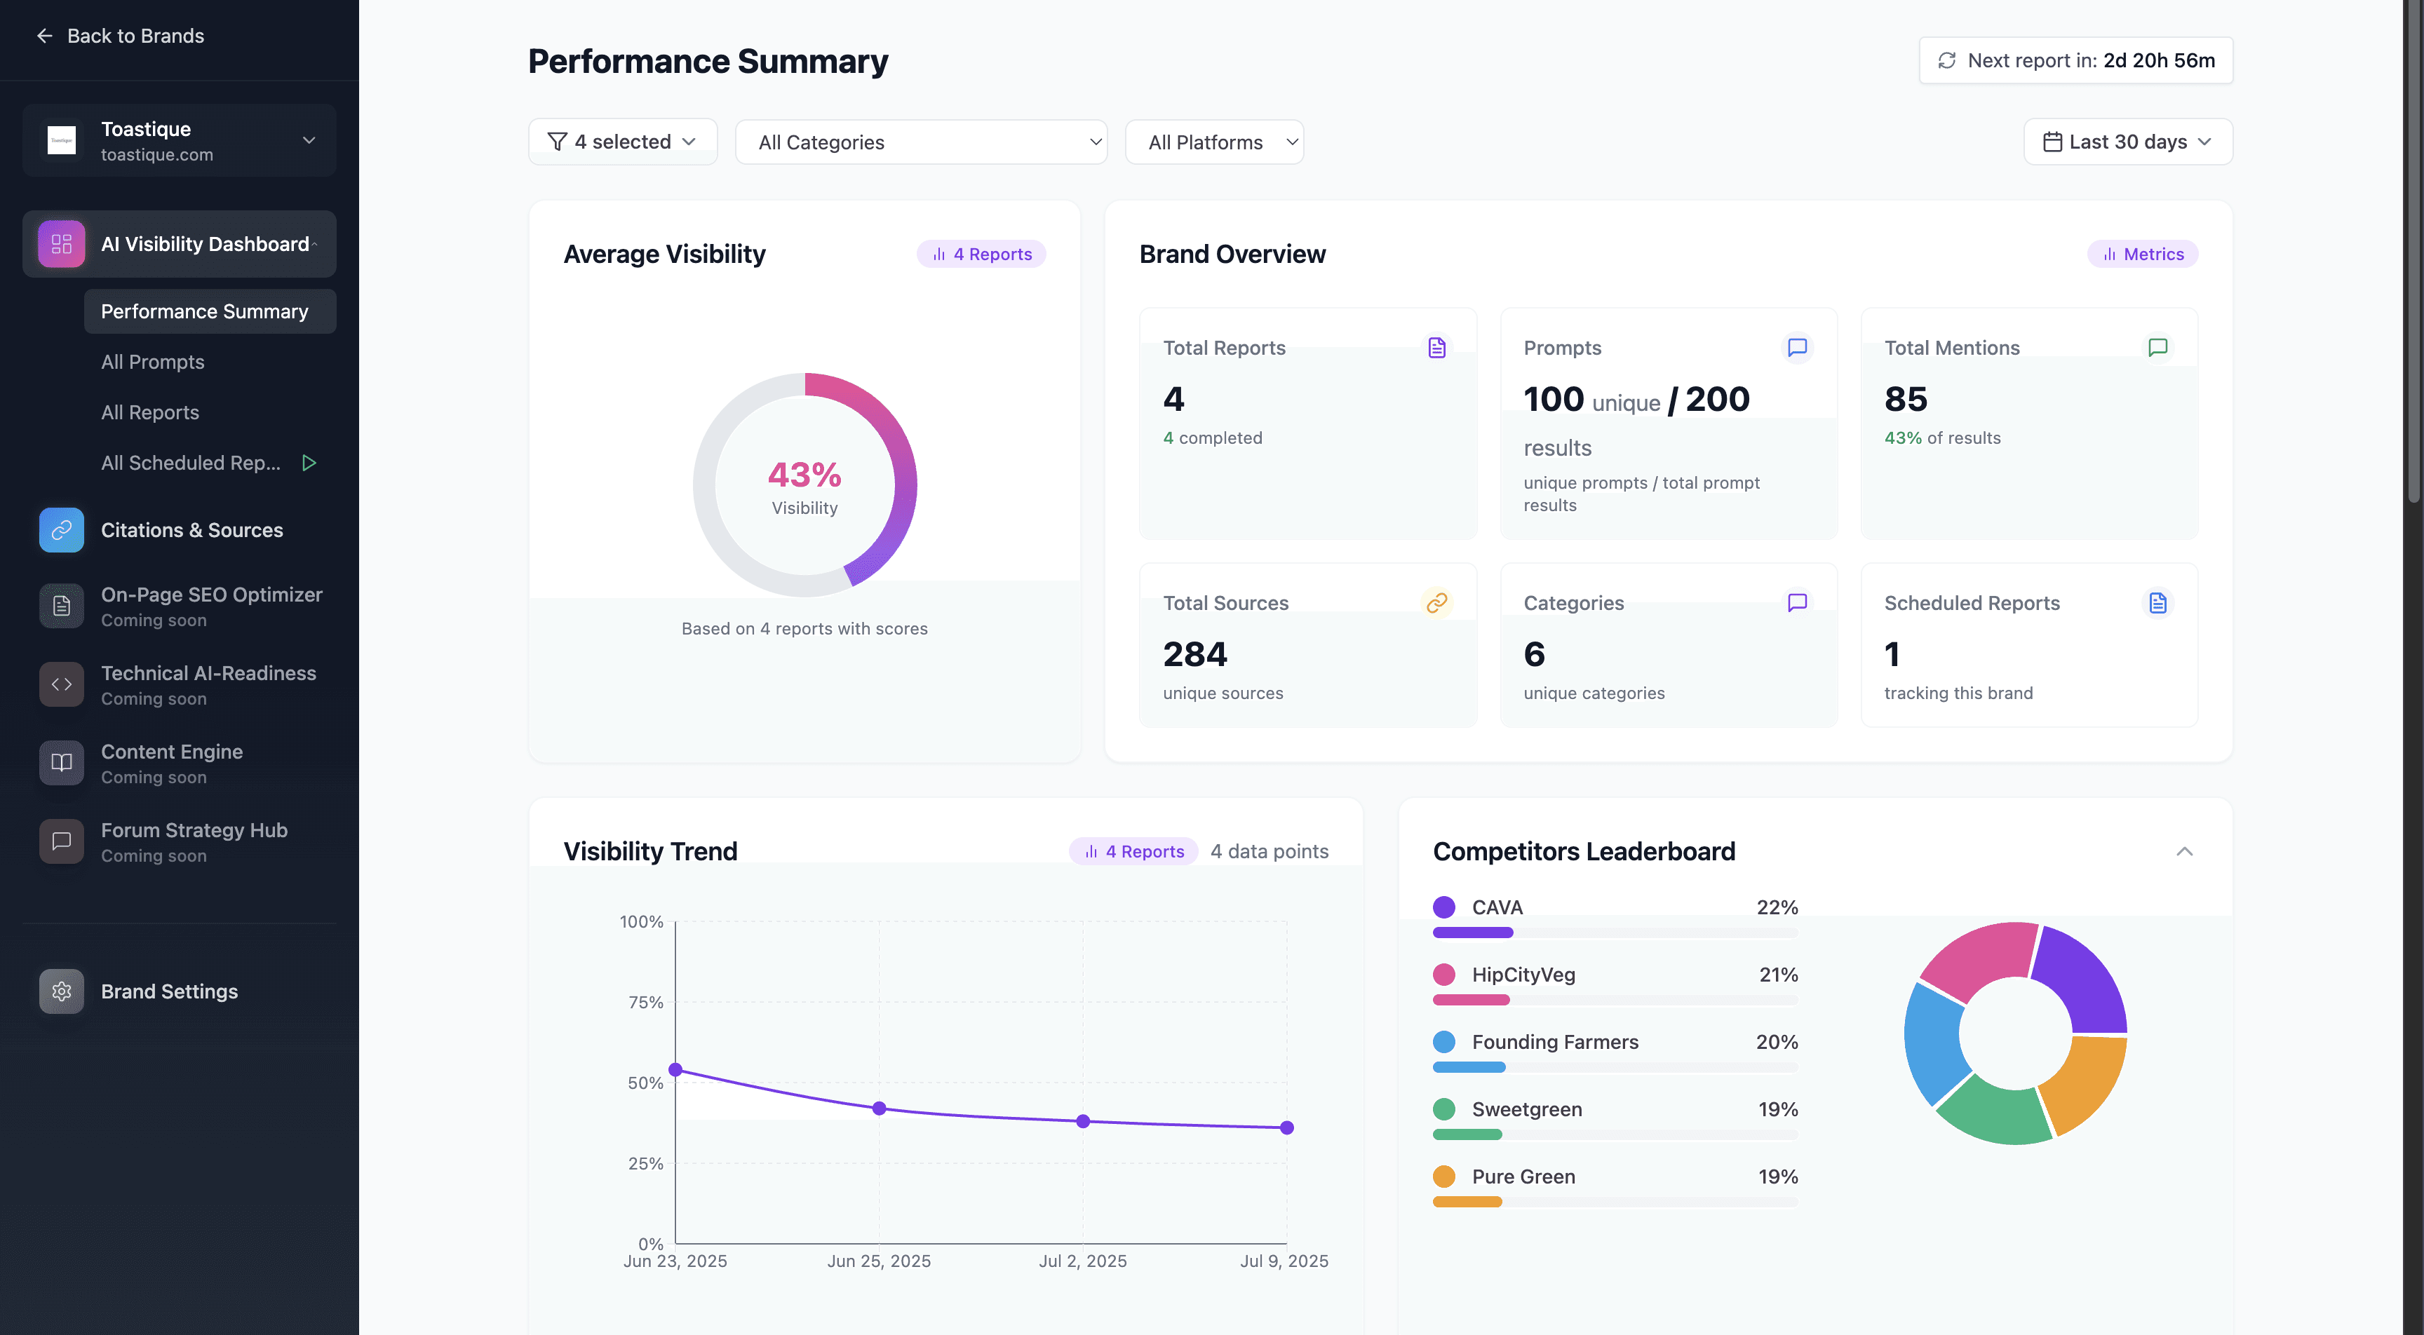
Task: Open All Reports in sidebar
Action: point(149,412)
